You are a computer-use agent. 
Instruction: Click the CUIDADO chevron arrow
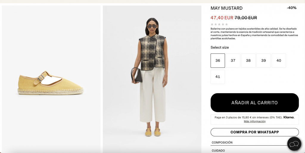pyautogui.click(x=297, y=150)
